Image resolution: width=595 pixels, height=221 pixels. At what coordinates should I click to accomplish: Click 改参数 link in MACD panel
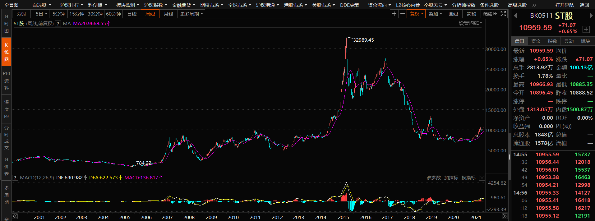(x=434, y=178)
